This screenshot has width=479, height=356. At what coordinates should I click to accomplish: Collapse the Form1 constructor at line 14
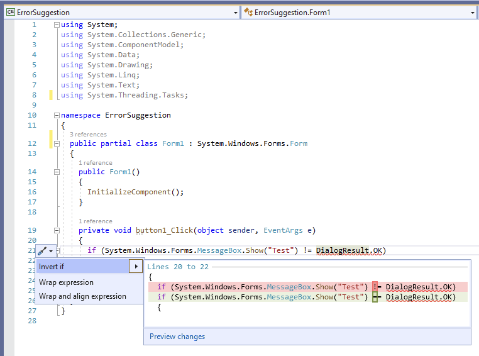pos(57,172)
